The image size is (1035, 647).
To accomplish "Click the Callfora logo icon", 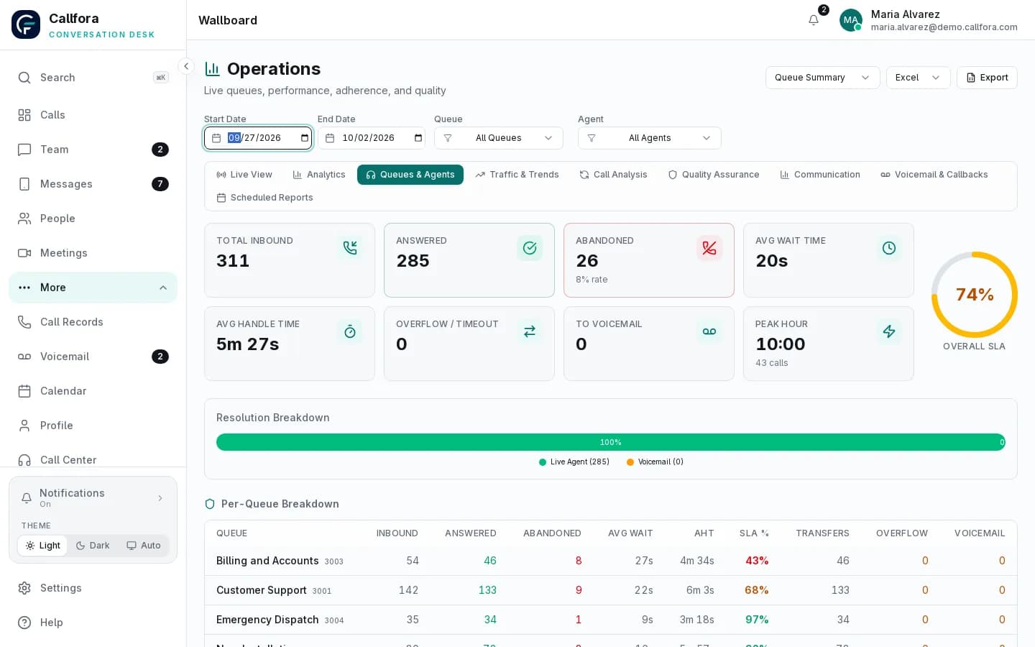I will (x=26, y=24).
